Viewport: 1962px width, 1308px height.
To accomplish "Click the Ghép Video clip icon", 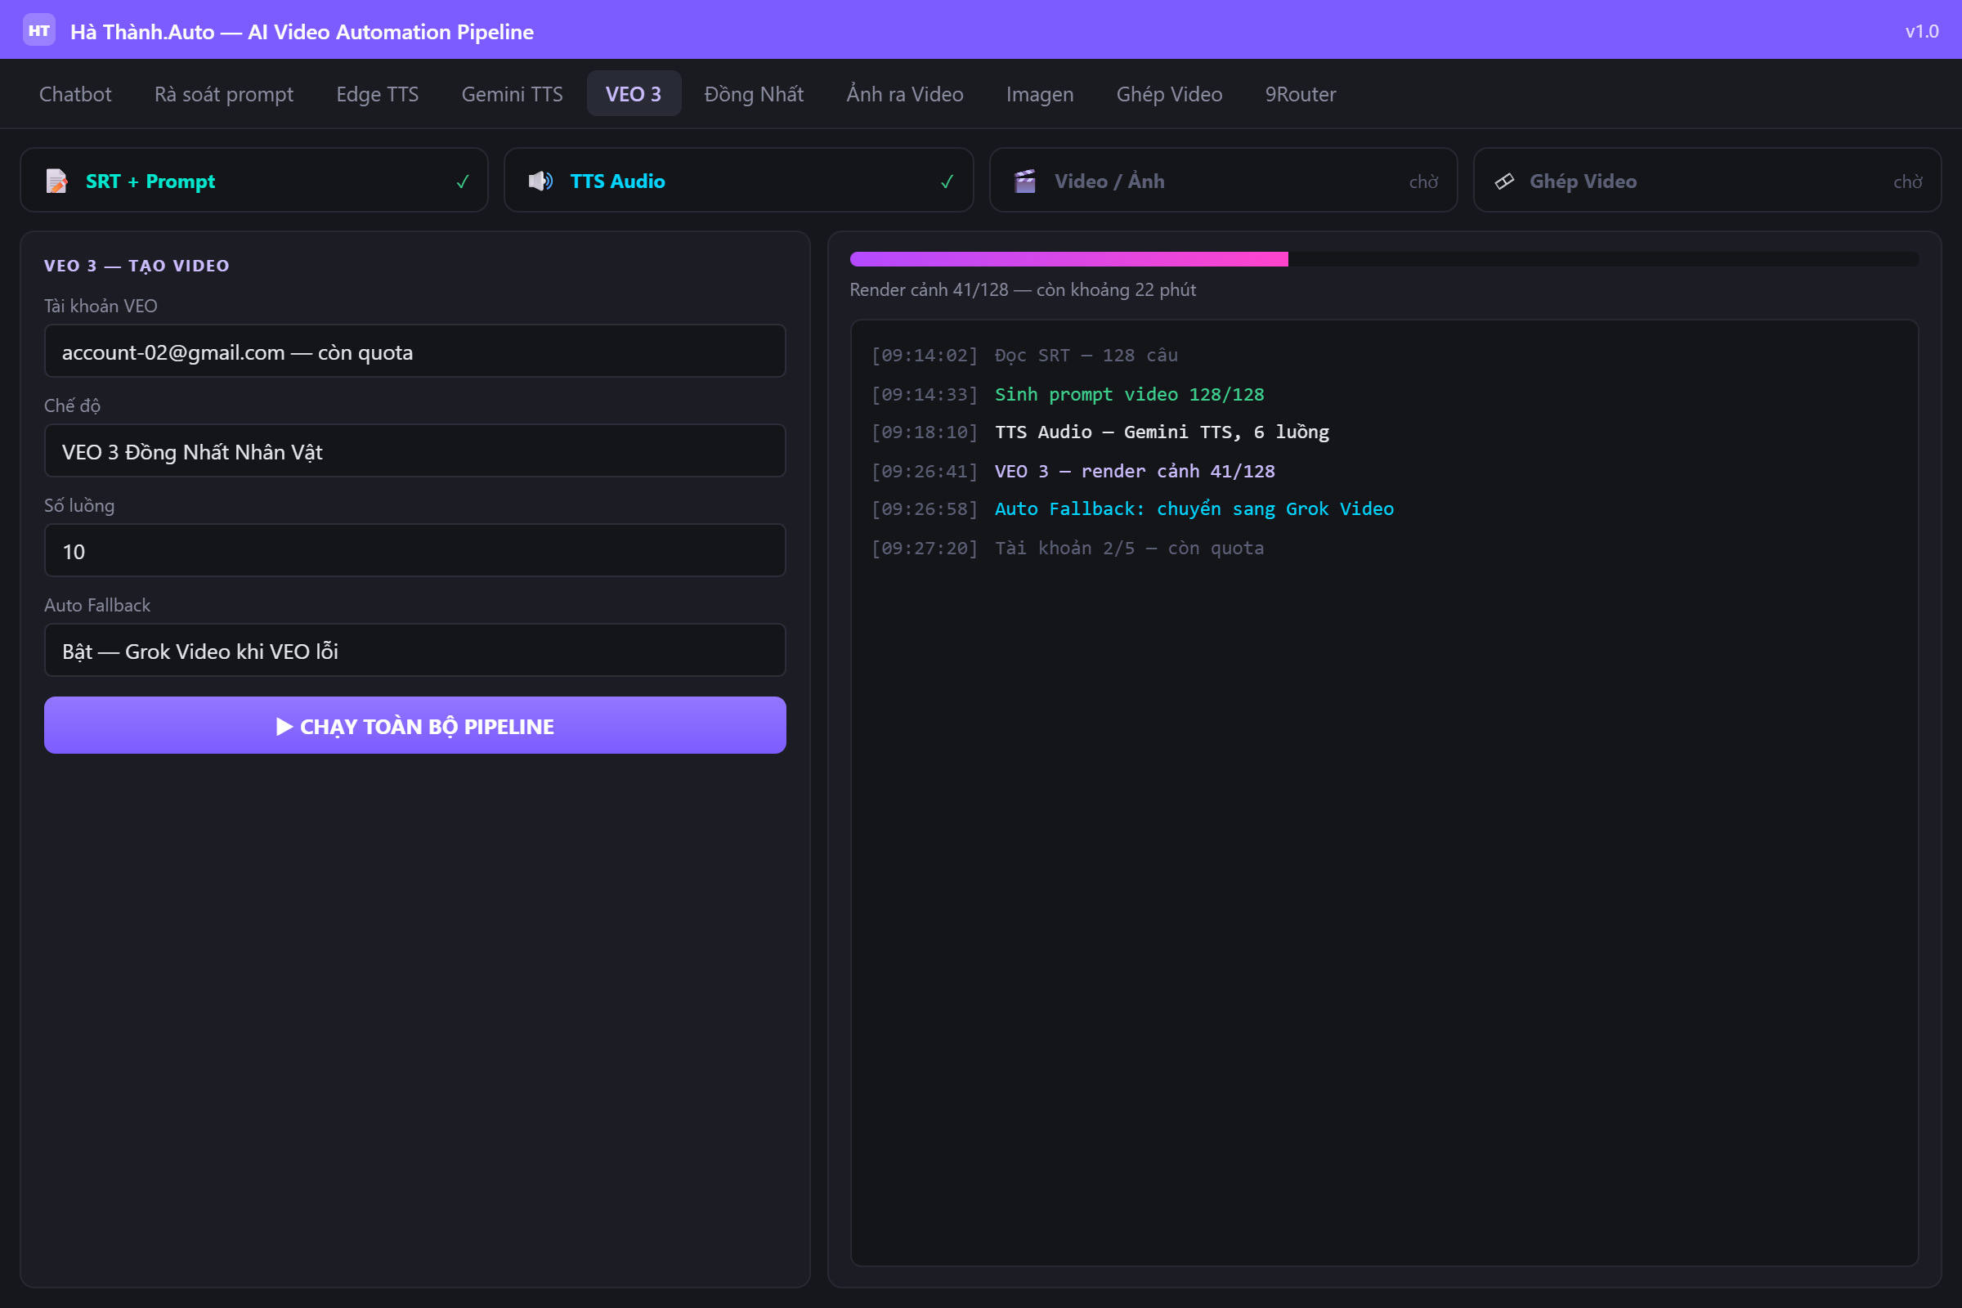I will pos(1505,181).
